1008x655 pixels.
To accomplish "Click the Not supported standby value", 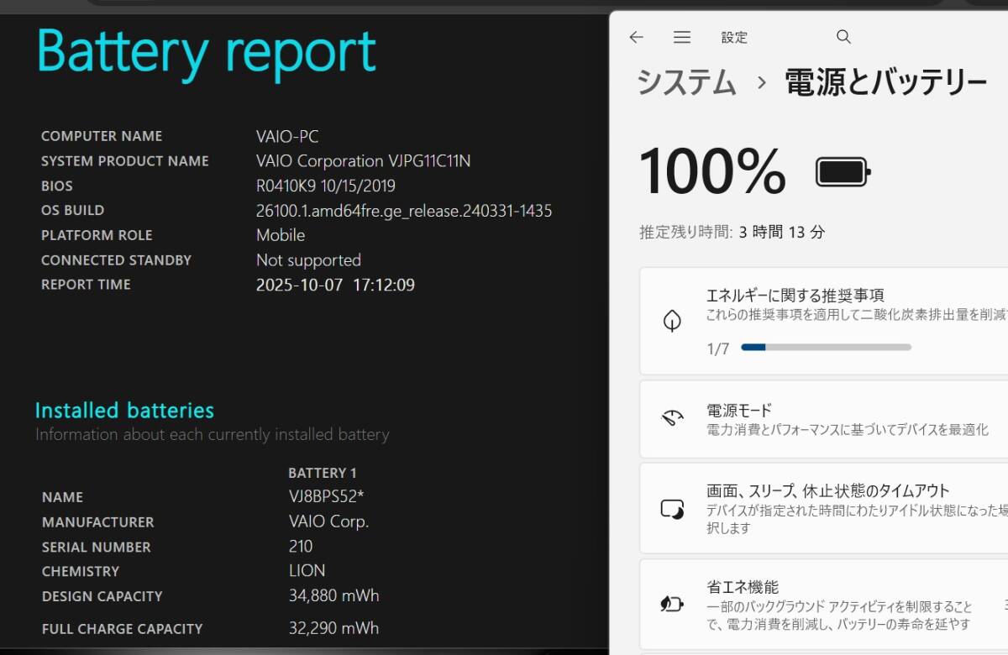I will pyautogui.click(x=308, y=260).
